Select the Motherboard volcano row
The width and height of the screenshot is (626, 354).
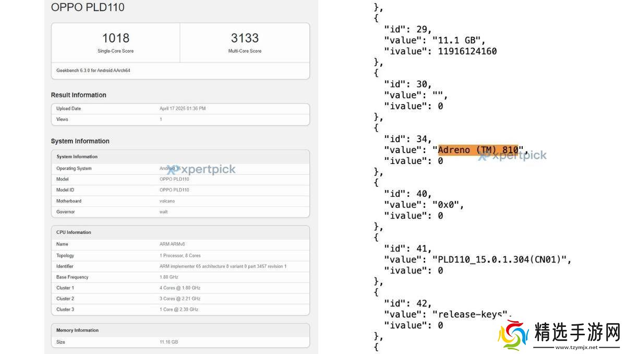pos(180,201)
